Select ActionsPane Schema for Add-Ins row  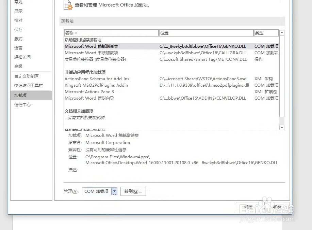pyautogui.click(x=171, y=79)
